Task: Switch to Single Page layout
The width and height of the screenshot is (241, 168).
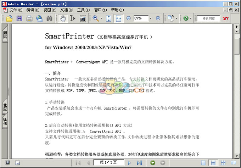Action: point(203,163)
